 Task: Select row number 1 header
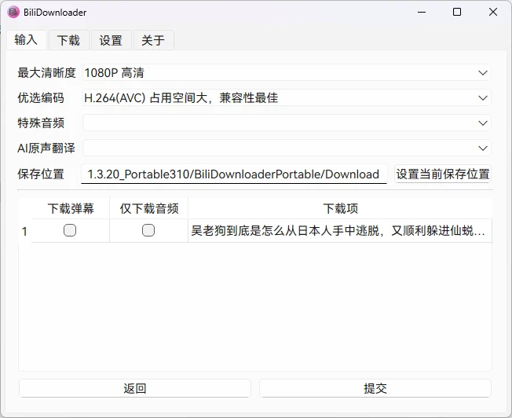click(25, 231)
